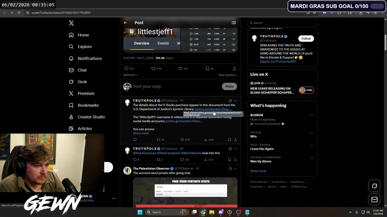Open the Relevant replies sort dropdown
Viewport: 387px width, 217px height.
coord(130,75)
